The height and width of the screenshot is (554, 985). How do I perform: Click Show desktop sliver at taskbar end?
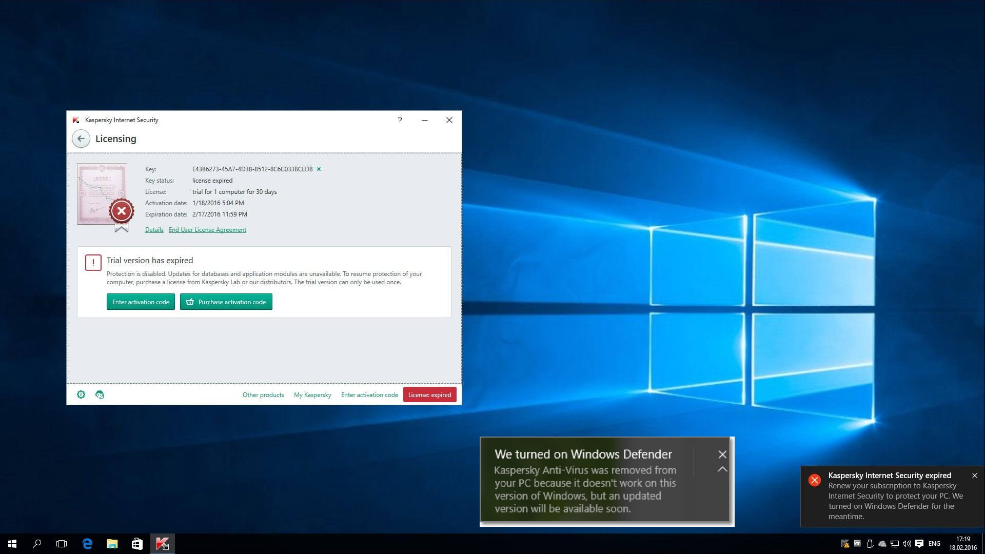click(x=983, y=544)
